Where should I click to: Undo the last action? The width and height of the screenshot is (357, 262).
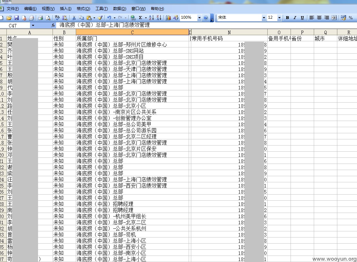(x=109, y=17)
